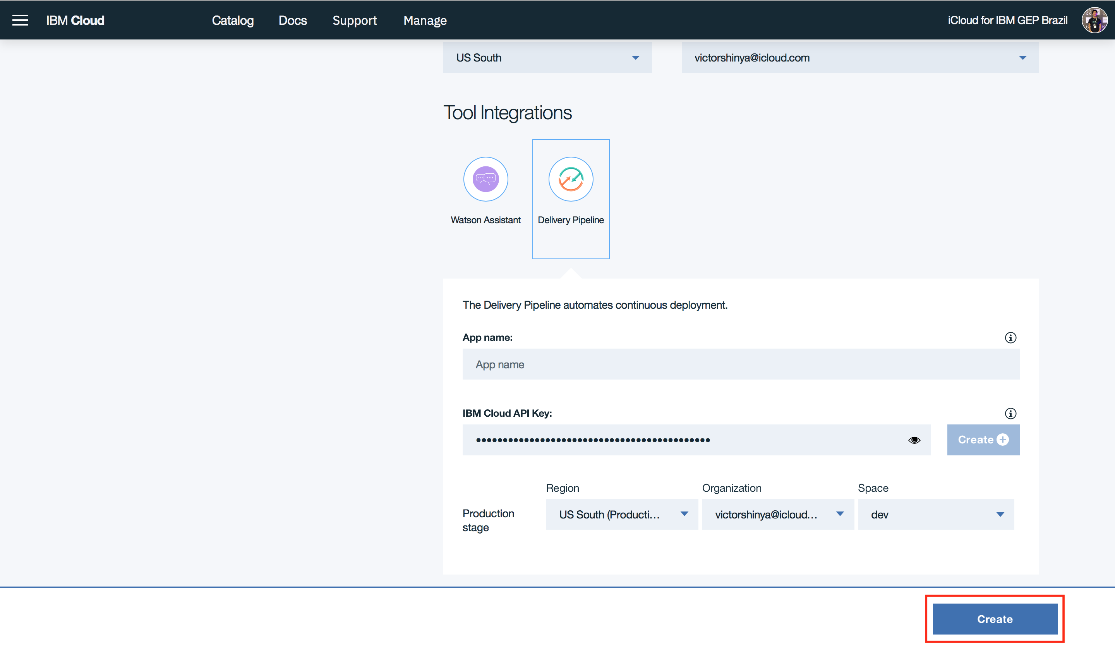1115x650 pixels.
Task: Expand the Production stage Organization dropdown
Action: click(777, 514)
